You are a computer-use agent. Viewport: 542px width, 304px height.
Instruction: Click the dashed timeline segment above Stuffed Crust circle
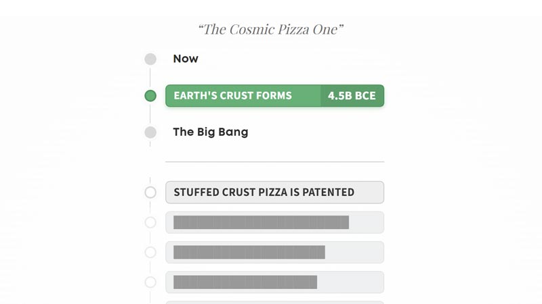[150, 172]
